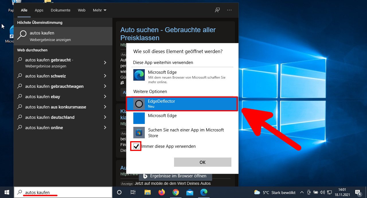Click 'Ergebnisse im Browser öffnen'
Viewport: 367px width, 198px height.
click(x=175, y=176)
